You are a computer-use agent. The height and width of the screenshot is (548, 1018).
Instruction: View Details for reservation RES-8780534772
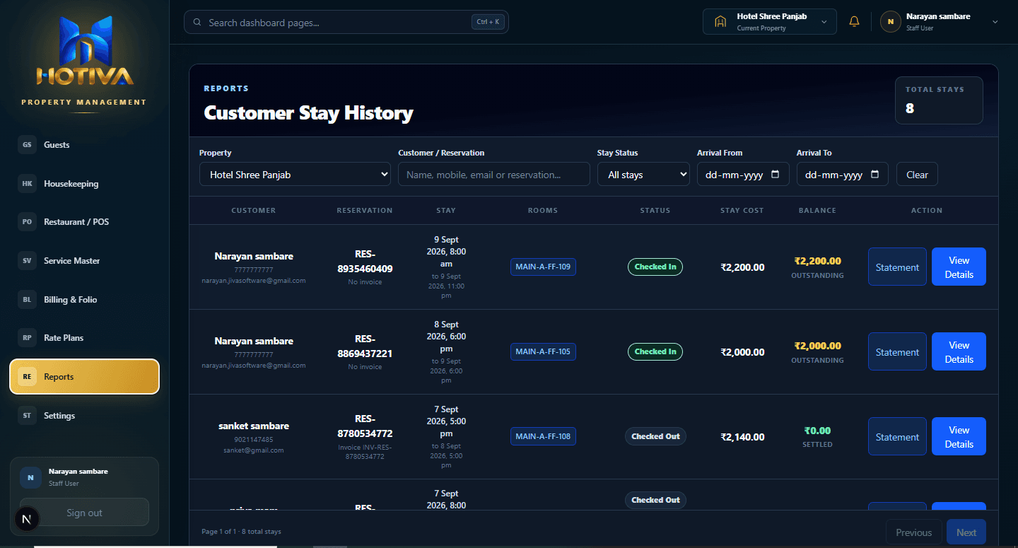(x=959, y=437)
